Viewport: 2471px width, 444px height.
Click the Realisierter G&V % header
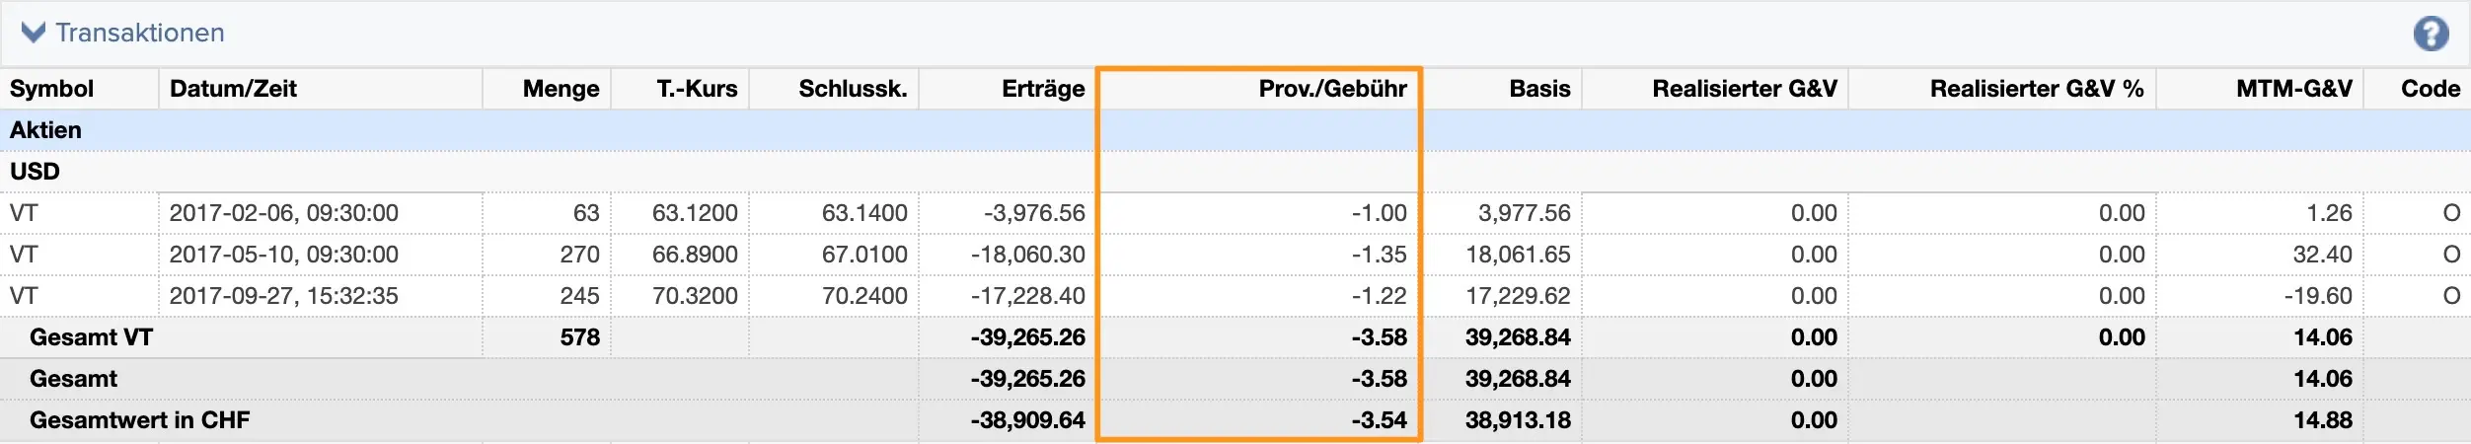(x=2036, y=89)
